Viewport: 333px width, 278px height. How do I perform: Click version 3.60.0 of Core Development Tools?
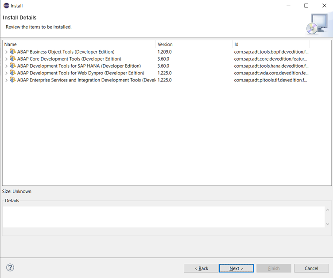pos(163,59)
